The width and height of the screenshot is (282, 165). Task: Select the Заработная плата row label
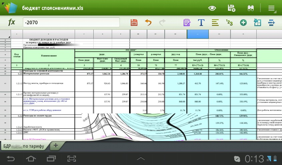[x=49, y=123]
